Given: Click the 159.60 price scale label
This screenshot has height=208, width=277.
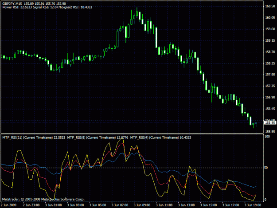Looking at the screenshot, I should point(270,29).
